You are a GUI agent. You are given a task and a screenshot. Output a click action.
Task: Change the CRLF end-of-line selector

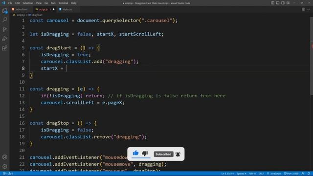point(261,174)
